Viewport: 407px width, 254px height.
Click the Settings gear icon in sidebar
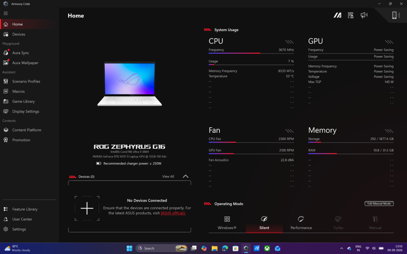tap(6, 229)
